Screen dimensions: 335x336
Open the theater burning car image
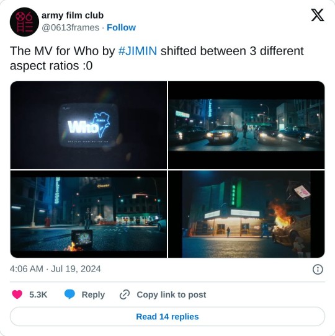coord(246,214)
